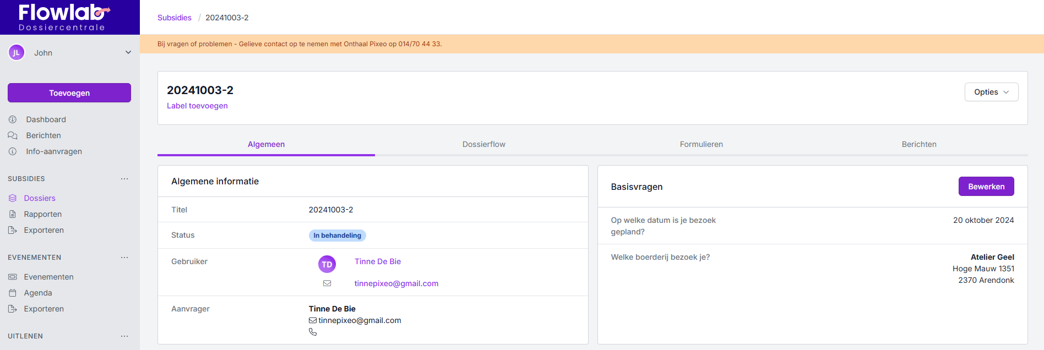Click the Dashboard icon in sidebar

[13, 119]
